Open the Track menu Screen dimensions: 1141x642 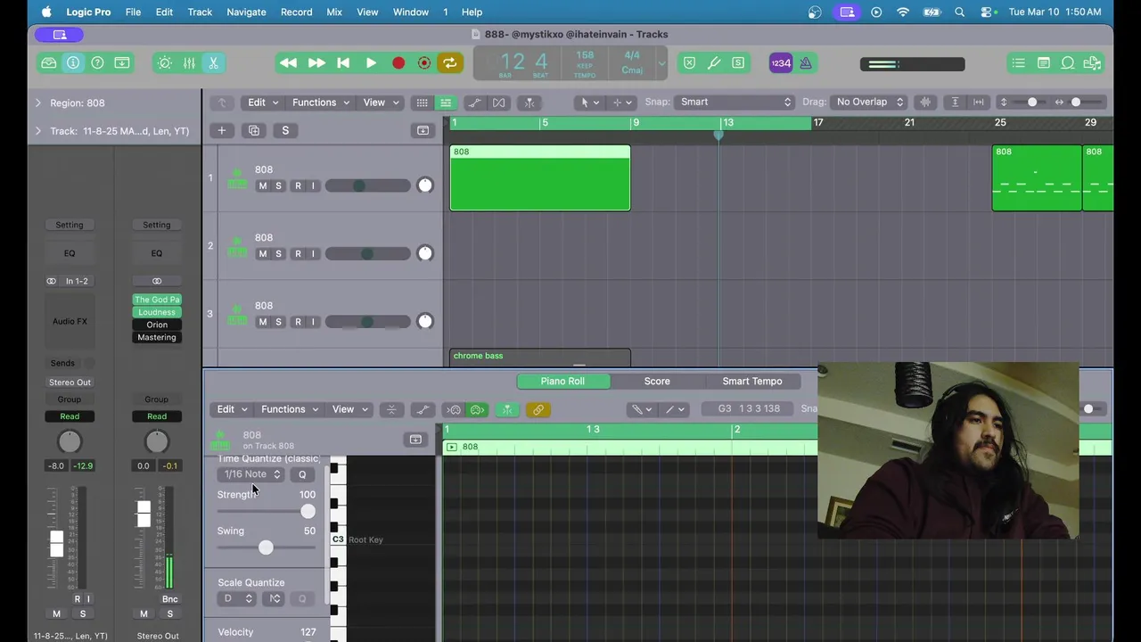pos(200,12)
